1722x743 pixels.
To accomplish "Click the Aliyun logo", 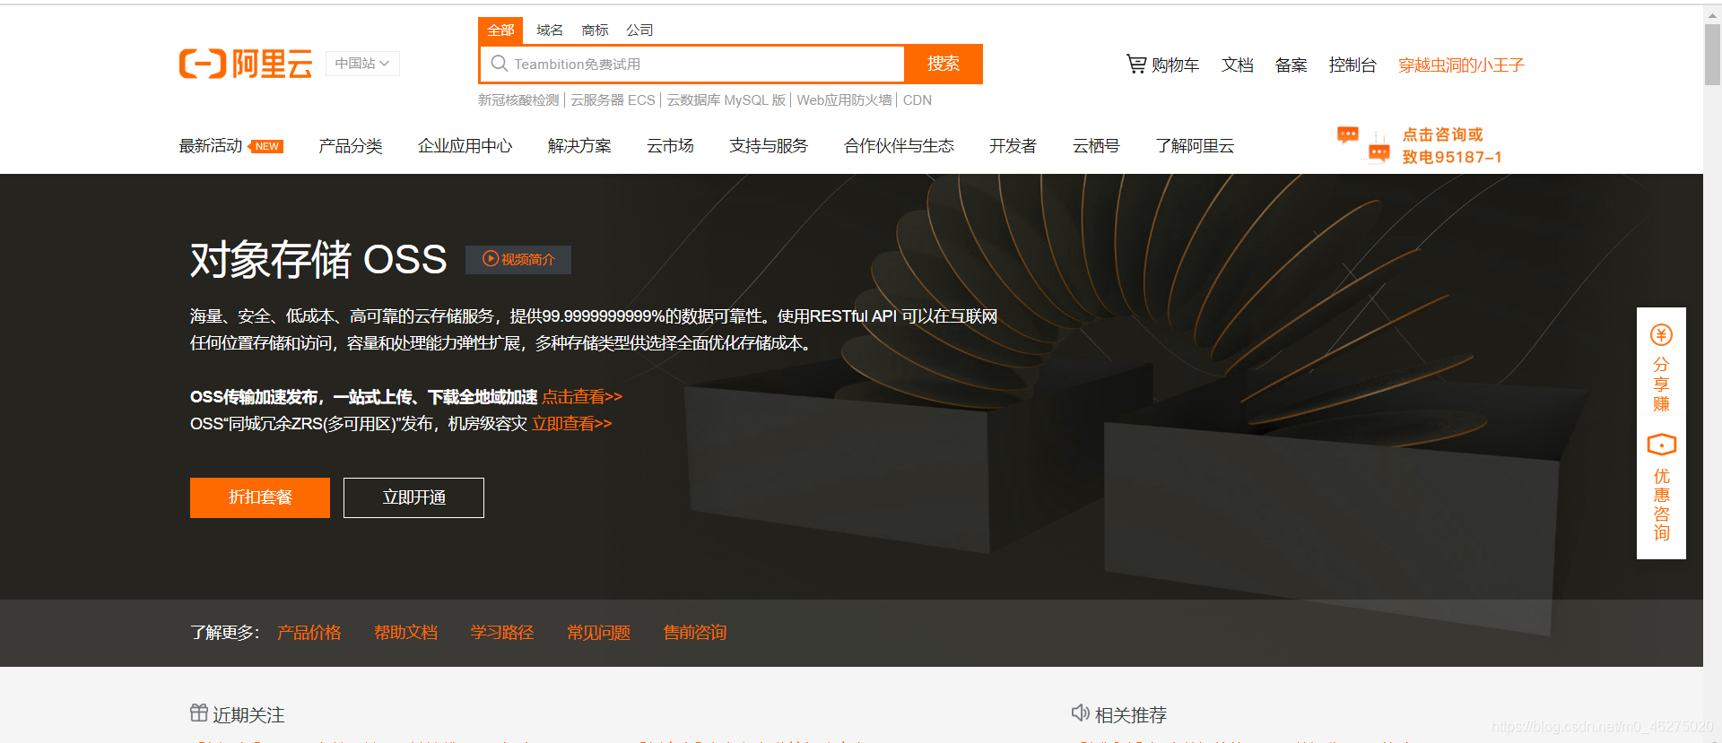I will tap(246, 64).
